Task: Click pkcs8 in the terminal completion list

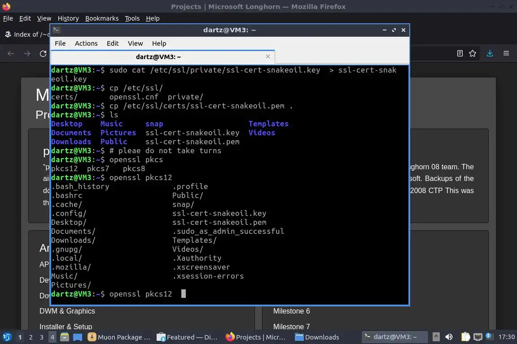Action: click(134, 168)
